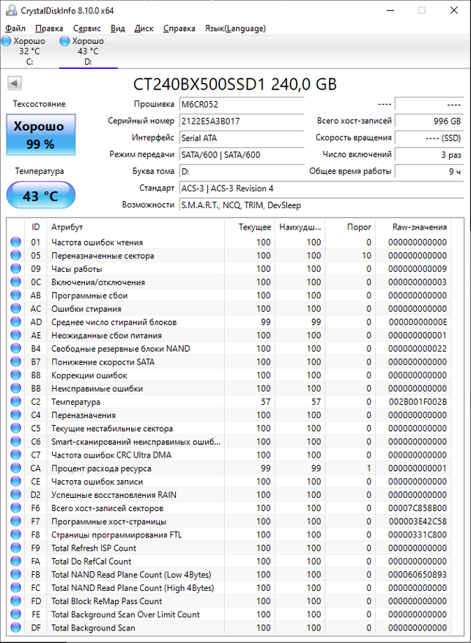Image resolution: width=471 pixels, height=643 pixels.
Task: Click status orb for attribute AB row
Action: (16, 295)
